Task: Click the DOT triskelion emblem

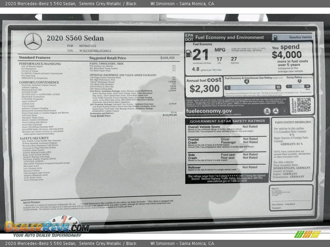Action: (275, 110)
